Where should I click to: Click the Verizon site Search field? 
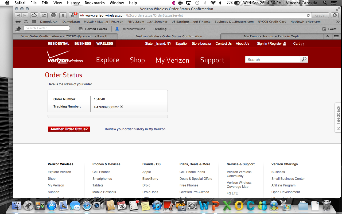point(273,59)
